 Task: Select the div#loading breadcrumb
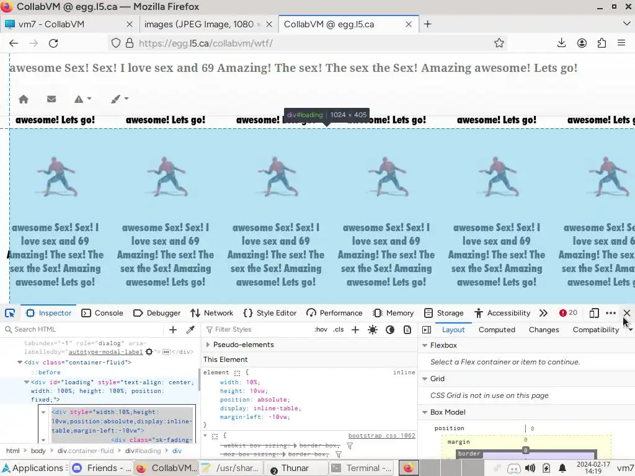tap(143, 451)
